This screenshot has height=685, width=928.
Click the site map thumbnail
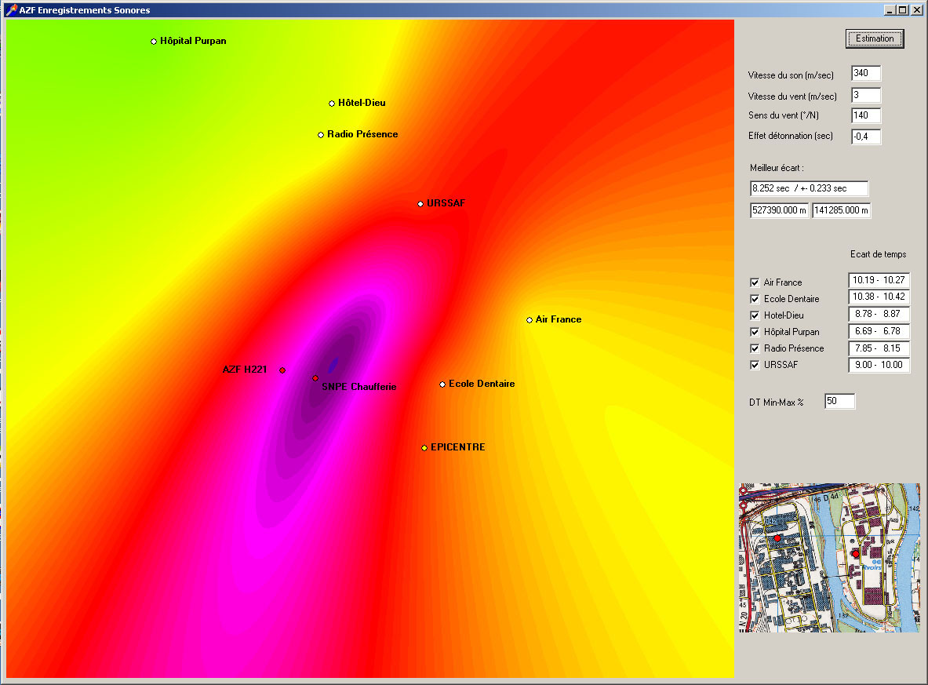830,558
